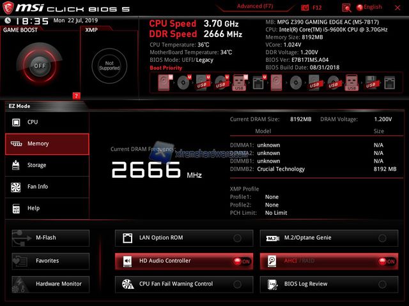Screen dimensions: 409x306
Task: Click the M-Flash USB icon
Action: pyautogui.click(x=20, y=238)
